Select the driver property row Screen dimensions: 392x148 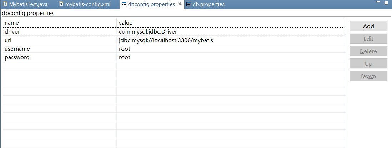[174, 31]
